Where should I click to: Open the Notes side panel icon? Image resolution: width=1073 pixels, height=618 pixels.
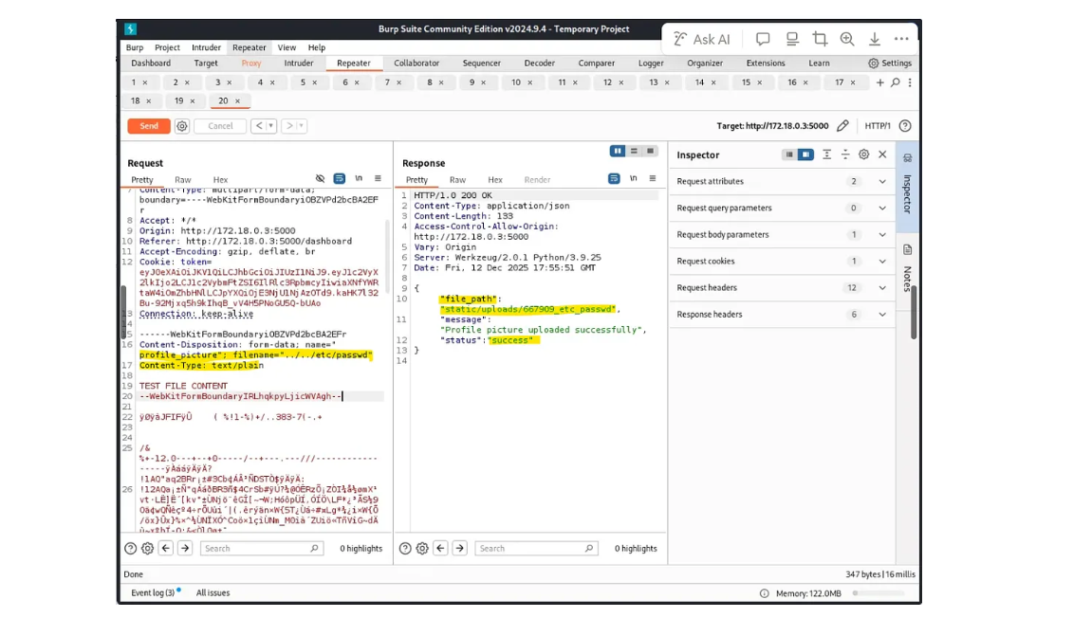click(x=907, y=249)
